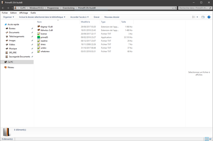Open Bureau in the navigation pane

coord(12,29)
